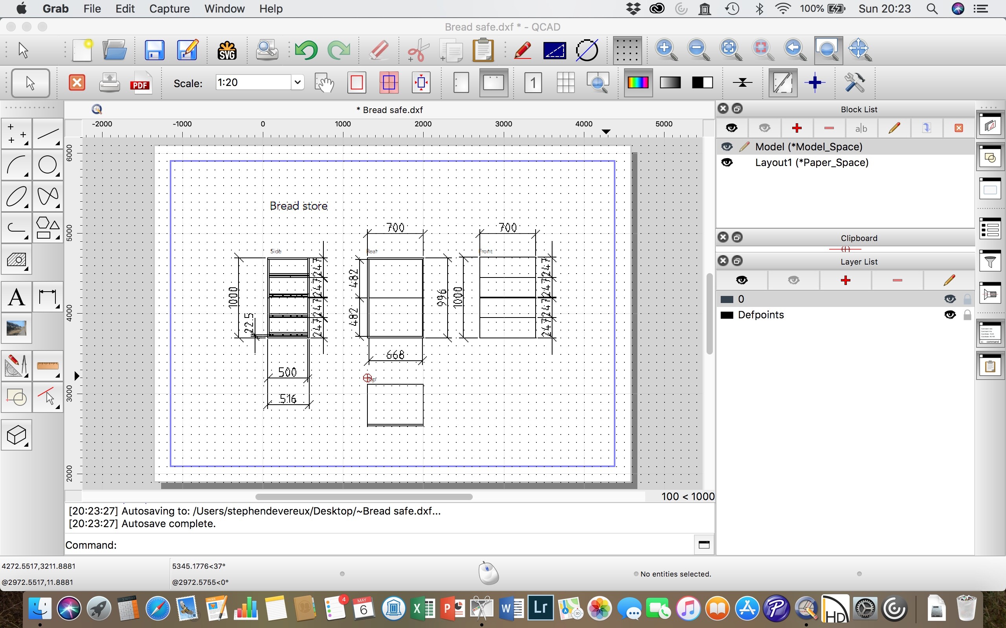
Task: Open the Dimension tools
Action: (48, 298)
